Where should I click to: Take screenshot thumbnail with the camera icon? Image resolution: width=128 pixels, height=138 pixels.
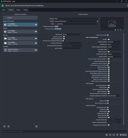(x=115, y=30)
